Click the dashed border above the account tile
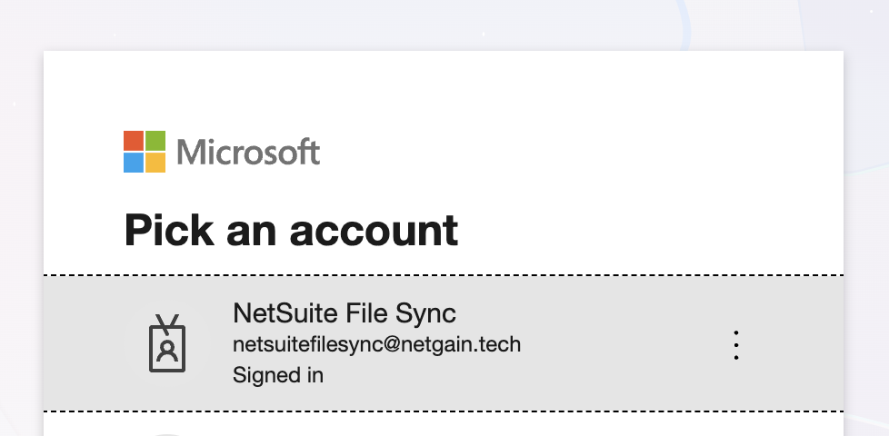The image size is (889, 436). pyautogui.click(x=444, y=274)
